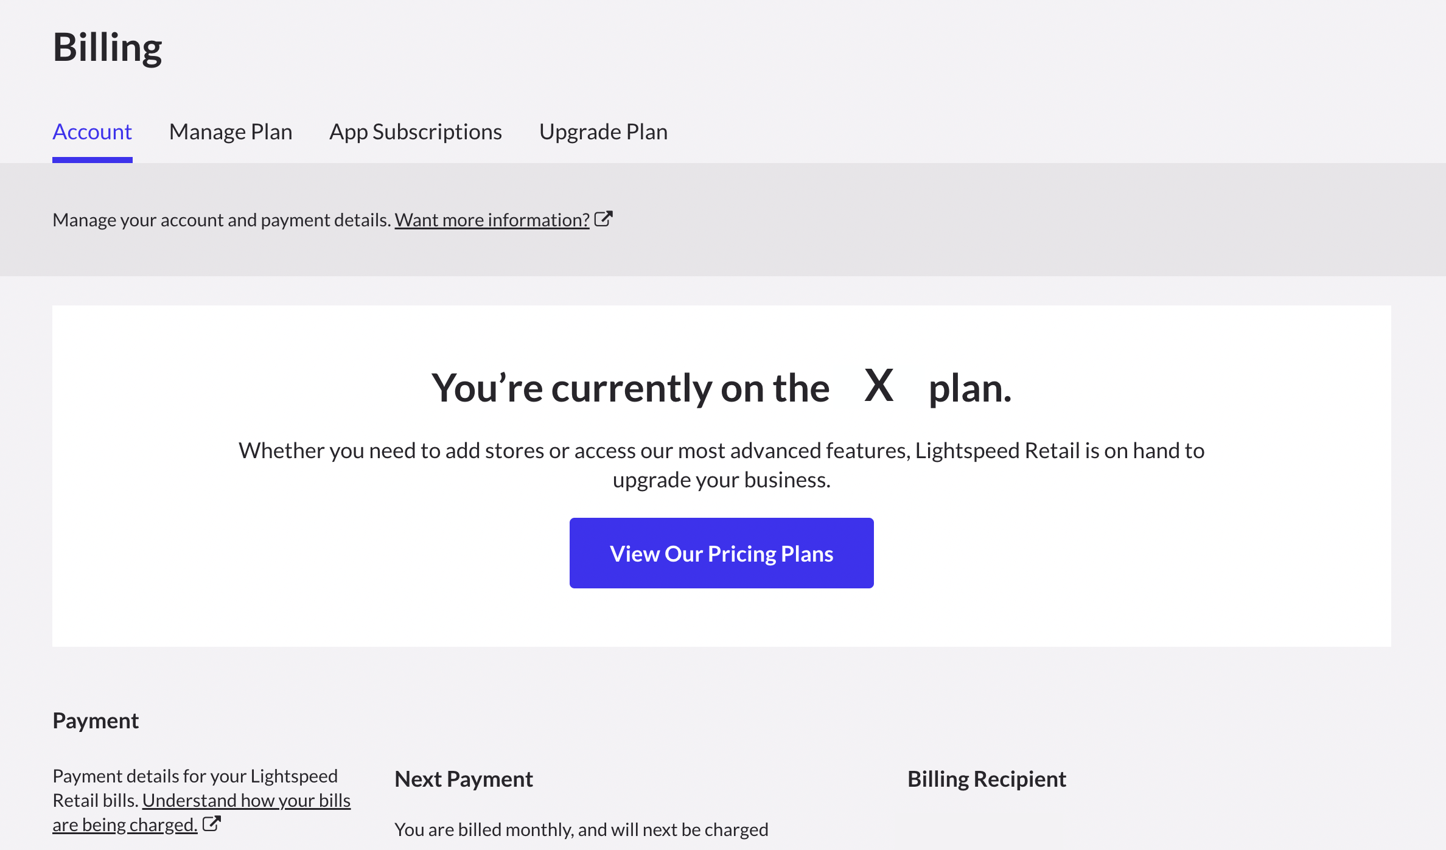Click the Next Payment heading
Screen dimensions: 1446x850
[463, 779]
